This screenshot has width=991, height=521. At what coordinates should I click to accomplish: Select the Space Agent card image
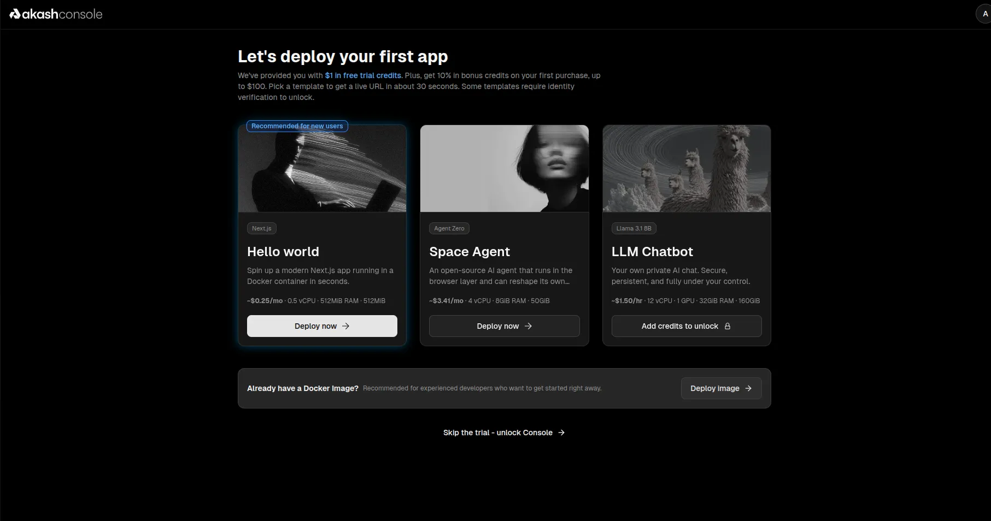tap(504, 169)
